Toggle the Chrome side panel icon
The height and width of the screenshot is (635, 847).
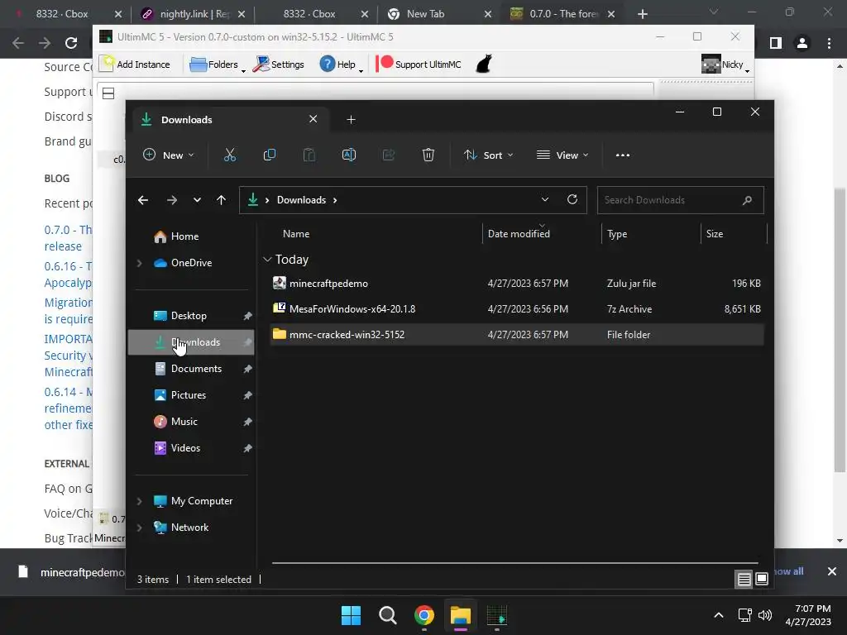(776, 43)
